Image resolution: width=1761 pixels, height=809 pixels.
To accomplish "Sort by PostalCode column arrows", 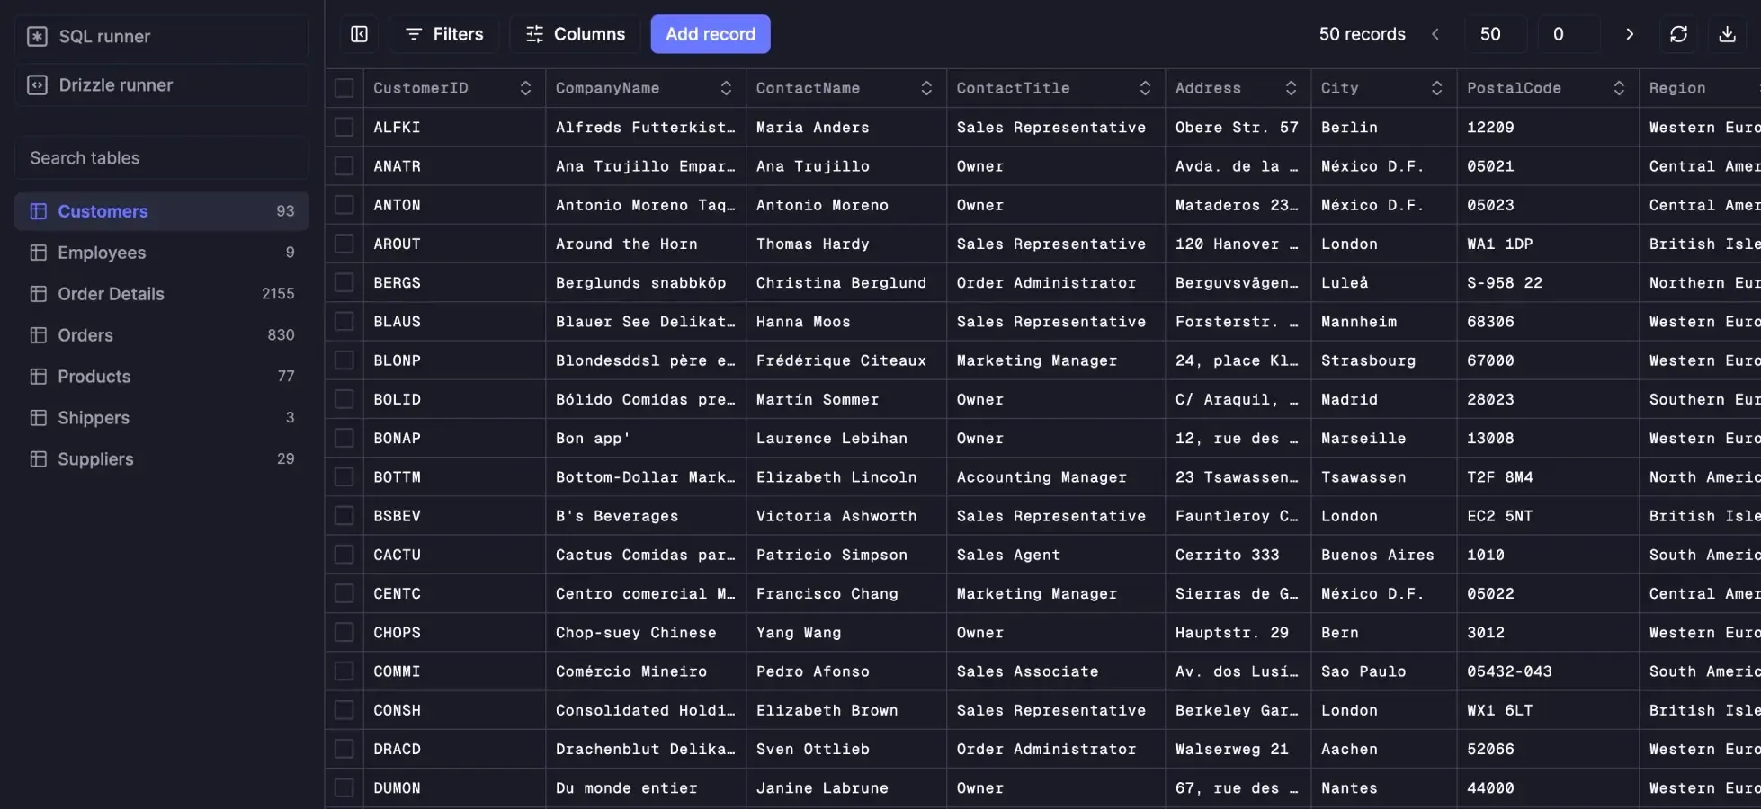I will (x=1618, y=88).
